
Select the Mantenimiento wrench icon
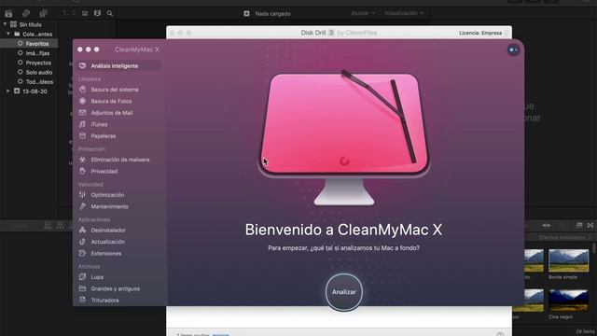(x=83, y=206)
